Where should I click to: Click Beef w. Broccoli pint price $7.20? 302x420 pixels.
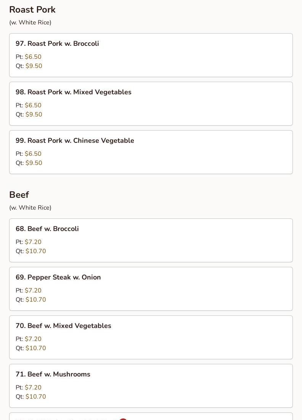(33, 242)
